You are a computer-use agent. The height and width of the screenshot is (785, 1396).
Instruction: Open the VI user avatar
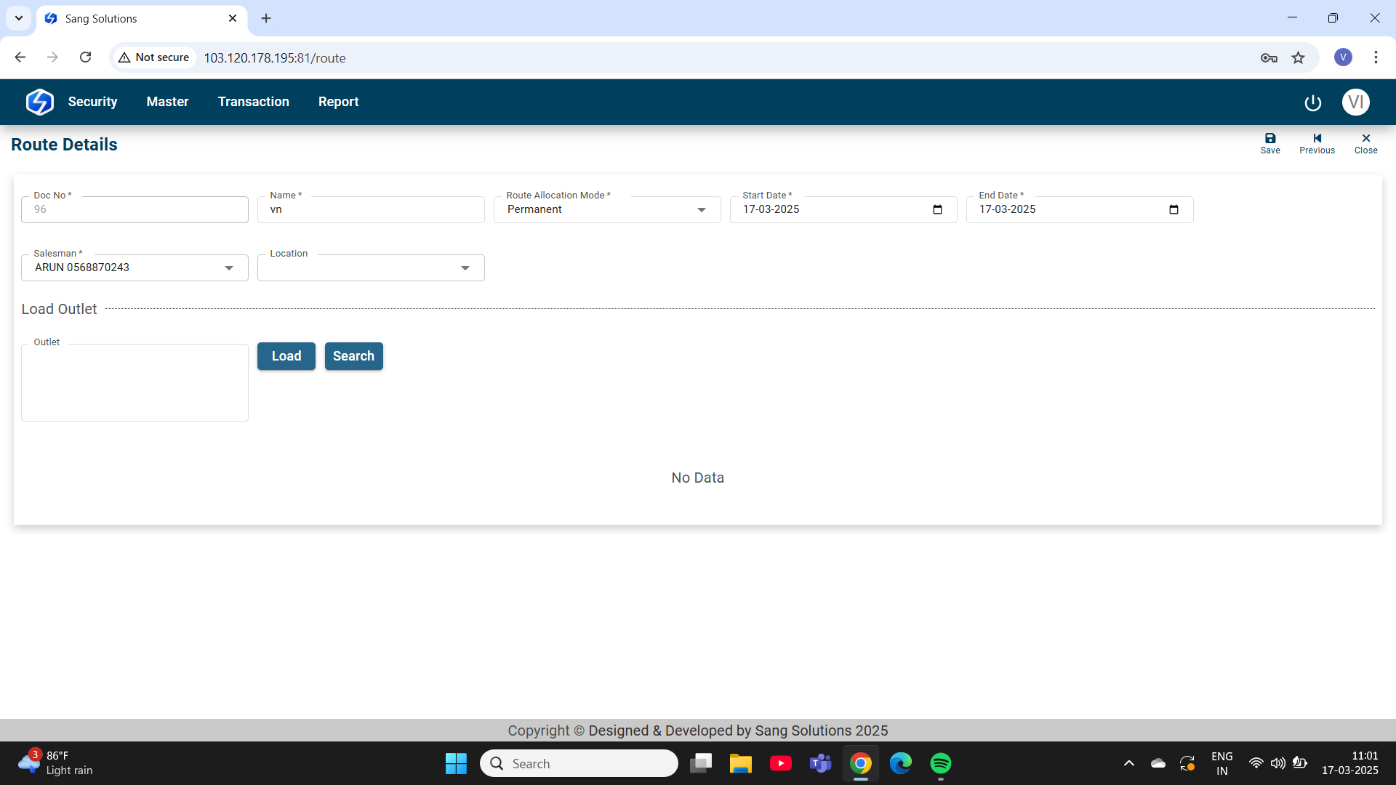[1355, 102]
